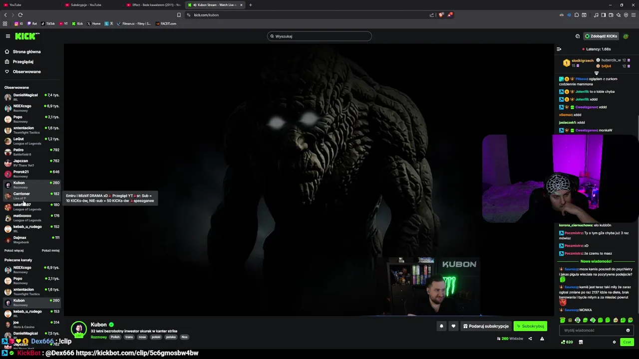Open DanielMagical channel in followed list

click(32, 97)
